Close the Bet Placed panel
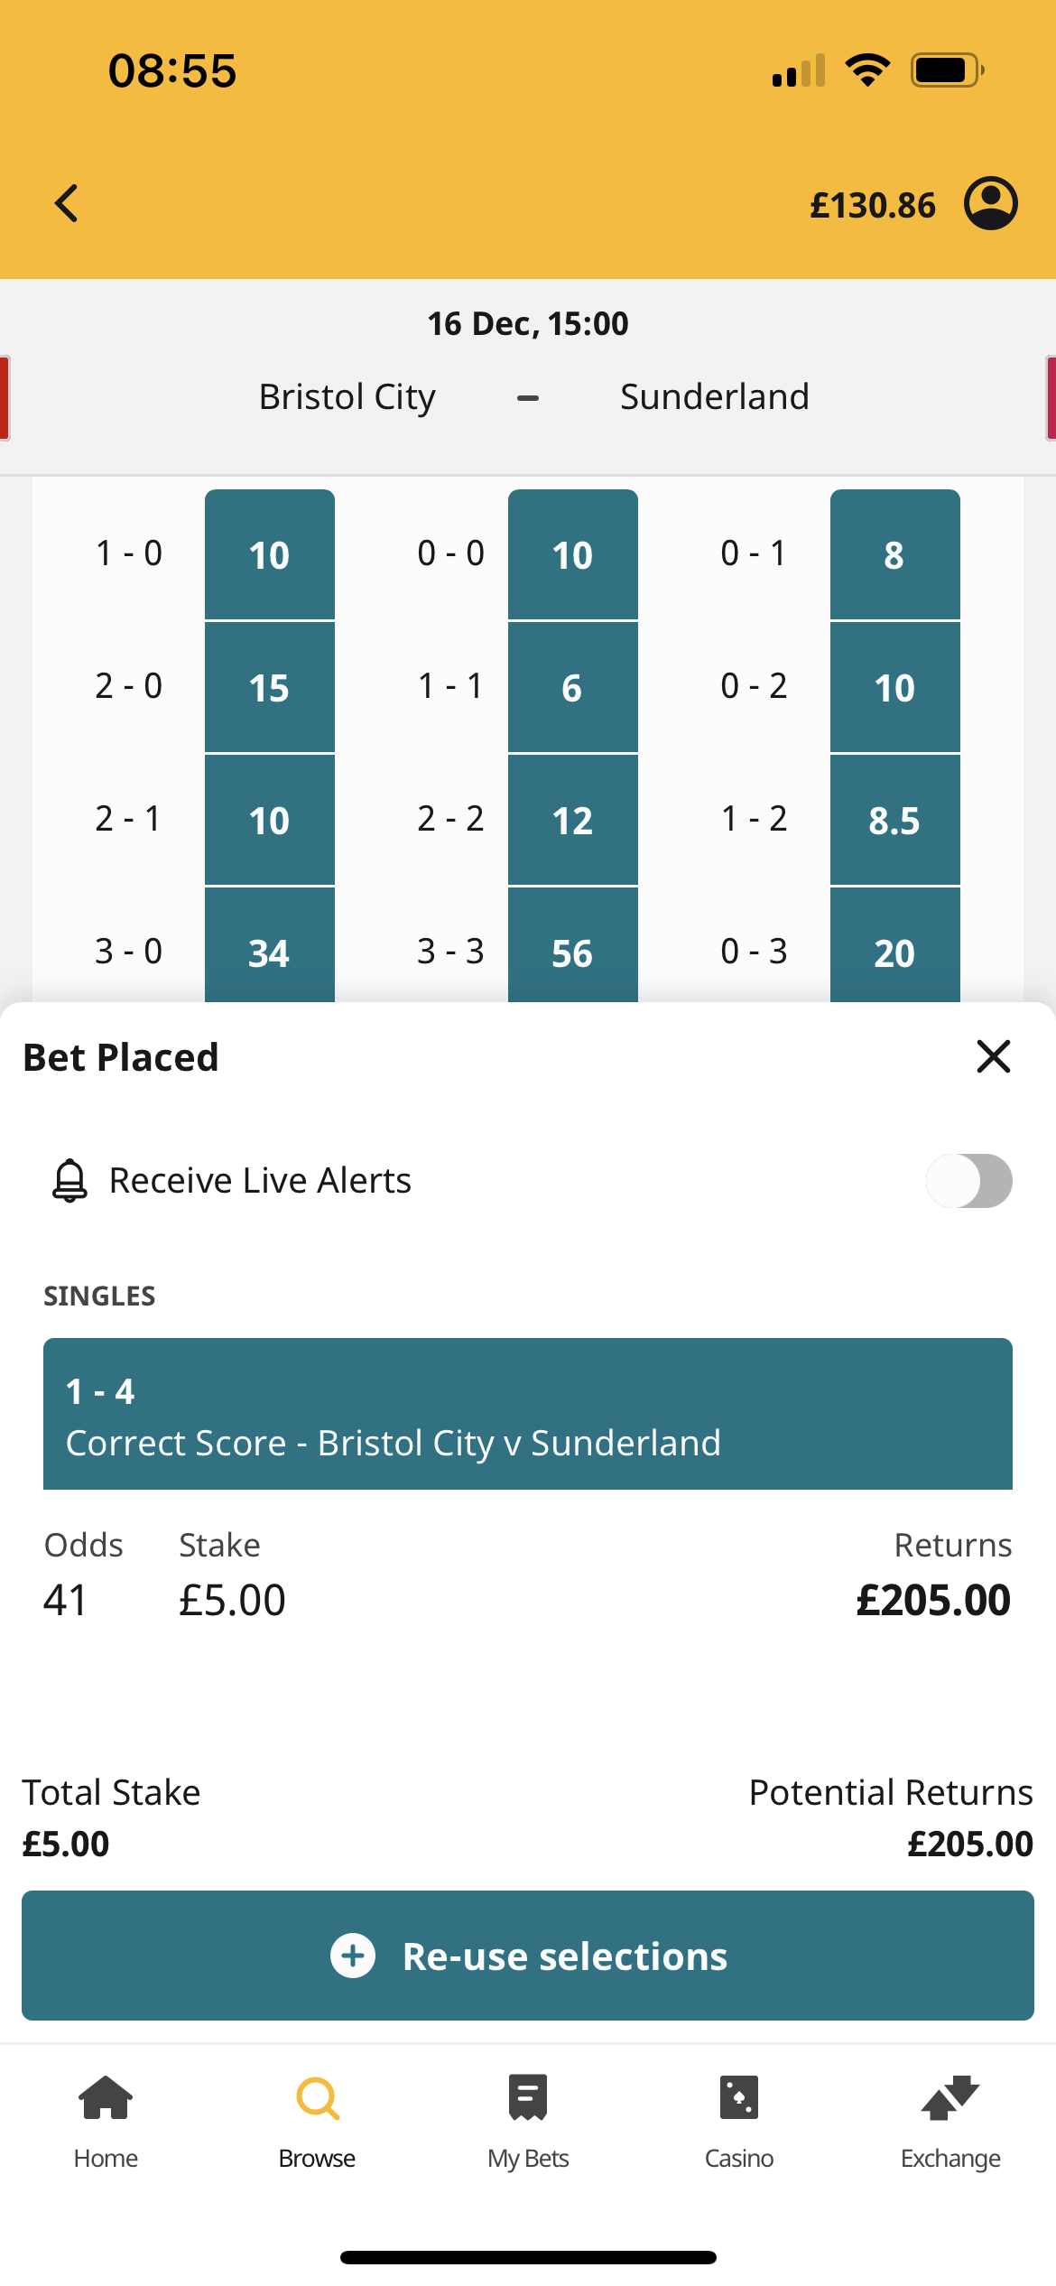 point(993,1055)
